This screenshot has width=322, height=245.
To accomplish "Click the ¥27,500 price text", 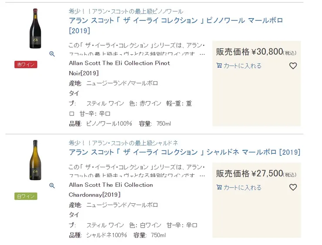I will (267, 174).
